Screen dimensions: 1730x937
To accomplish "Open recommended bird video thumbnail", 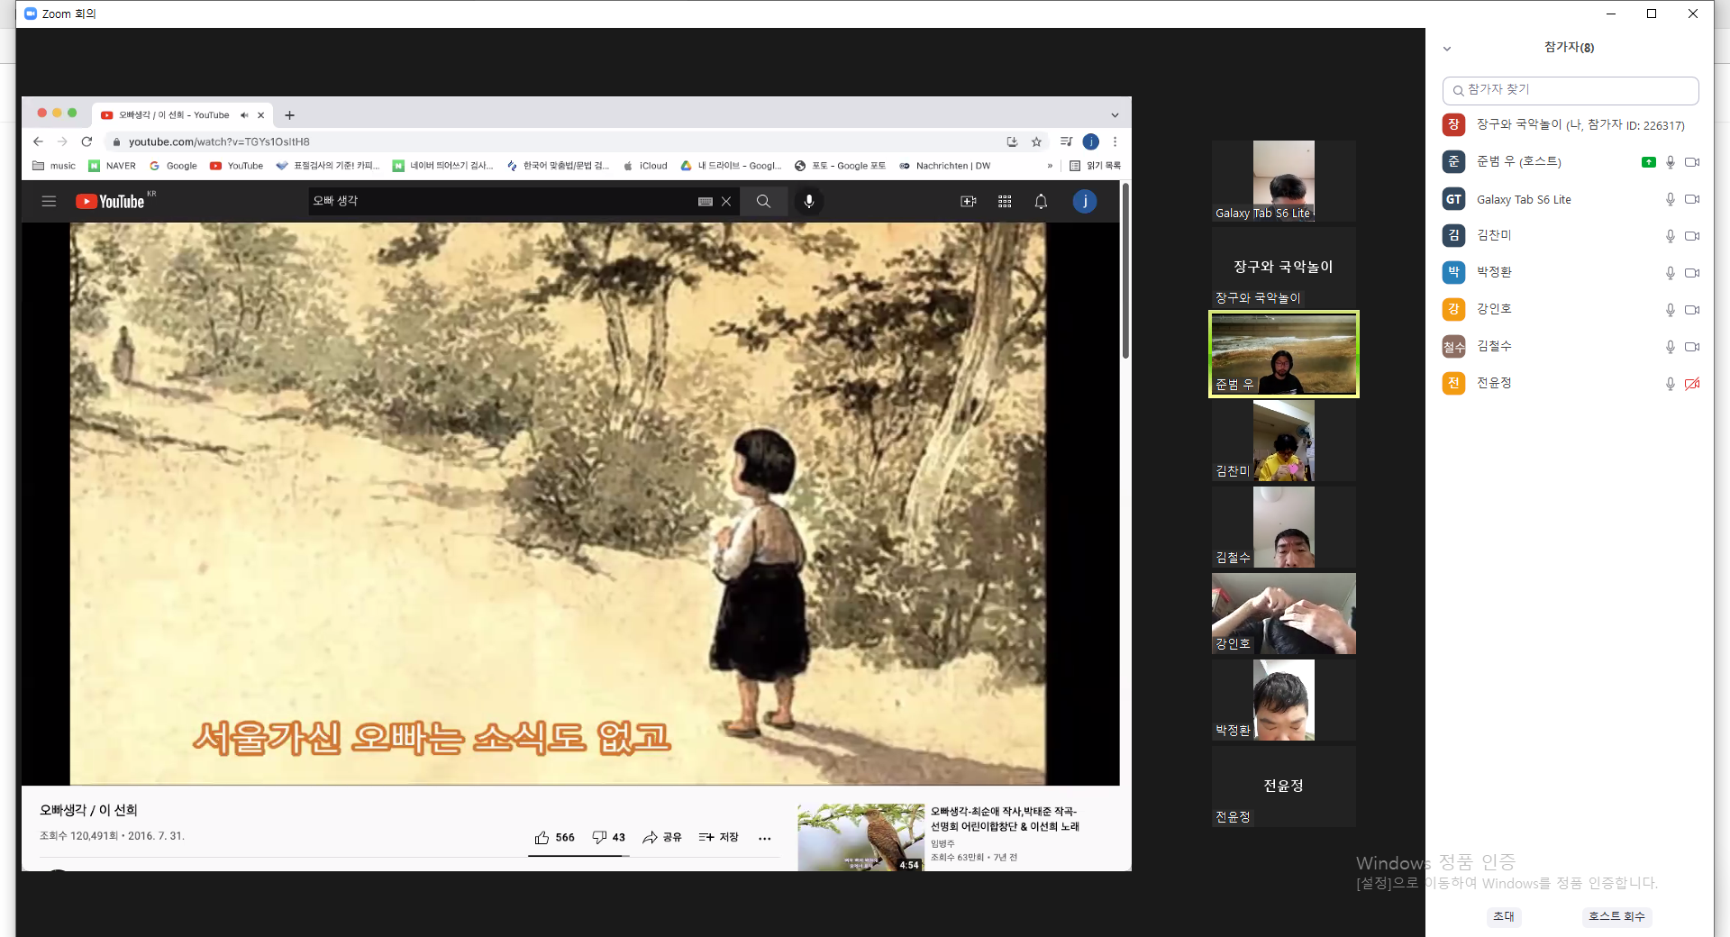I will click(860, 837).
